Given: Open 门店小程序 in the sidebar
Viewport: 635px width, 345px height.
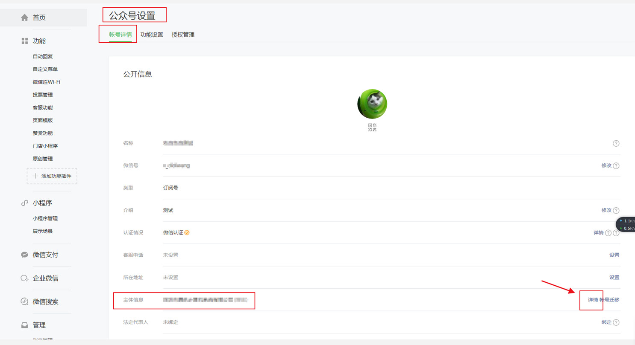Looking at the screenshot, I should click(x=45, y=146).
